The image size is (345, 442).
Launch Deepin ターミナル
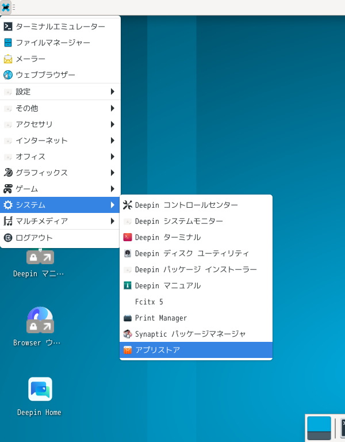click(196, 237)
